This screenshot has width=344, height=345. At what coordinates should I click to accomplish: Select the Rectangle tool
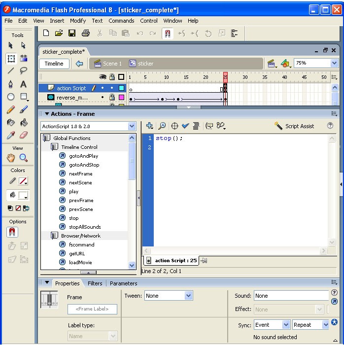point(24,97)
